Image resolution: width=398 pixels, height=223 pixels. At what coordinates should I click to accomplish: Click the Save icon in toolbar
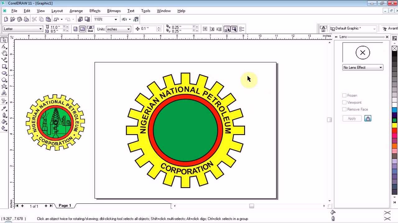click(20, 19)
